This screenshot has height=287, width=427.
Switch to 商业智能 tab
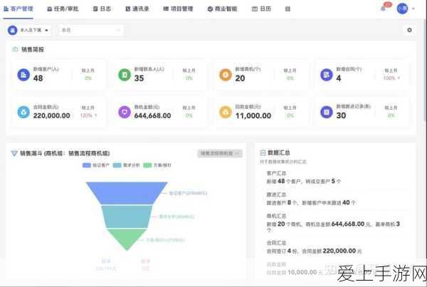click(222, 9)
